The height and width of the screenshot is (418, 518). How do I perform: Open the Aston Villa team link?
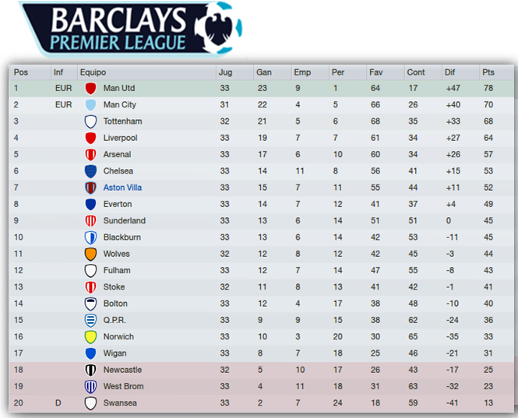point(122,188)
